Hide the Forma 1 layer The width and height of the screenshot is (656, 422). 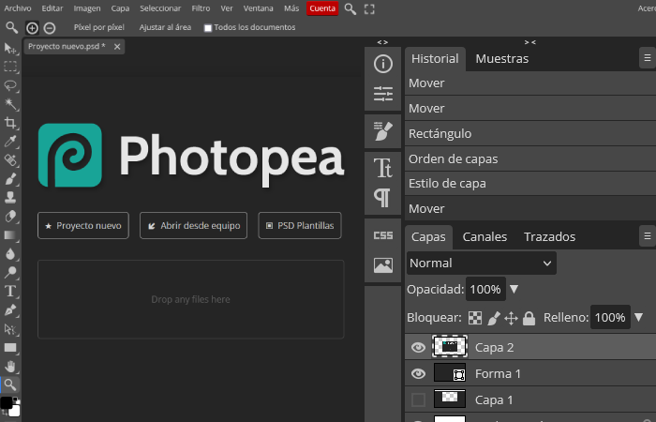click(x=418, y=373)
